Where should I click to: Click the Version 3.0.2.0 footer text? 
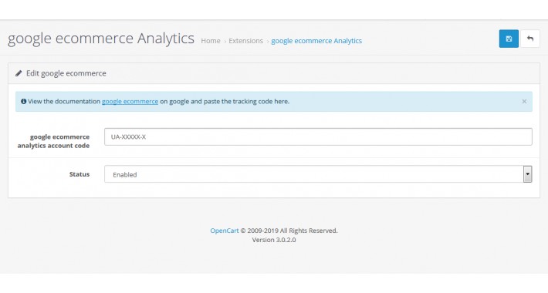pos(274,240)
